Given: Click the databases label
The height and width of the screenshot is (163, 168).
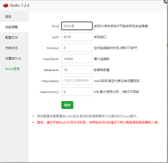Looking at the screenshot, I should coord(51,70).
